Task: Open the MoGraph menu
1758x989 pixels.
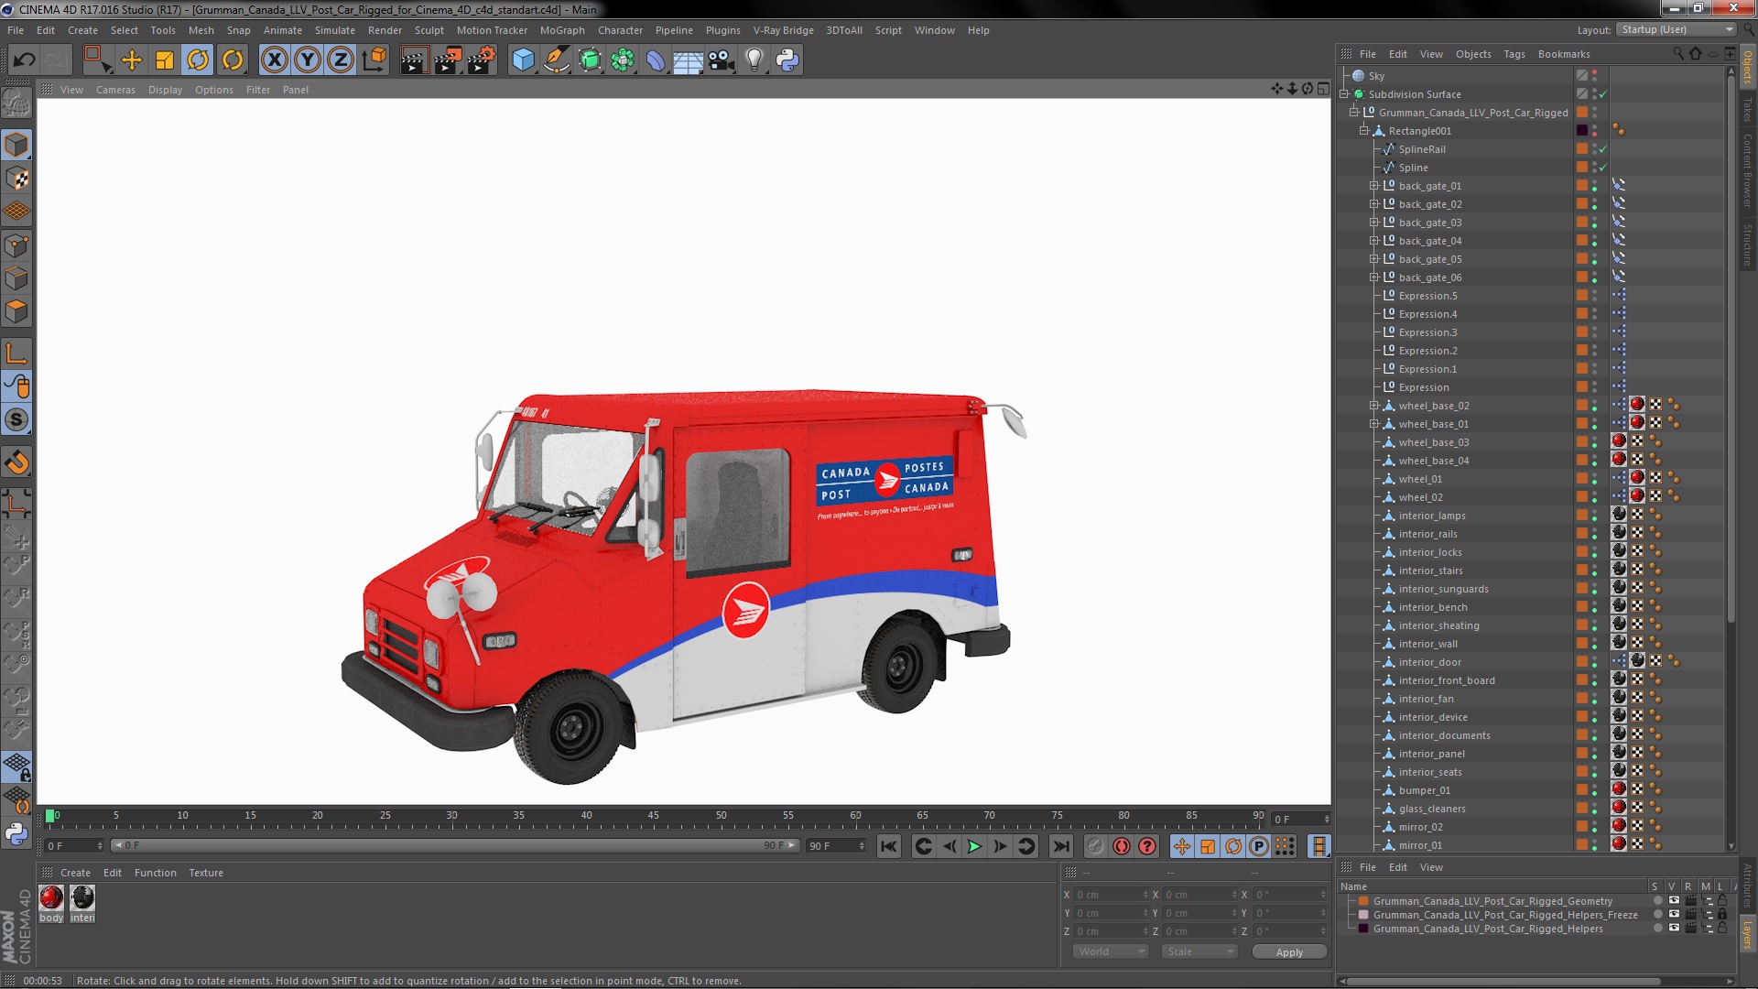Action: 562,30
